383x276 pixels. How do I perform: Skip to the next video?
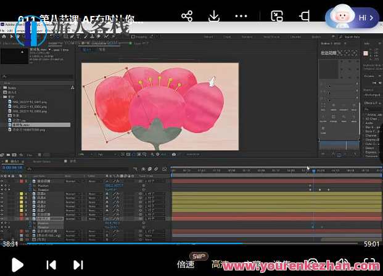point(78,265)
